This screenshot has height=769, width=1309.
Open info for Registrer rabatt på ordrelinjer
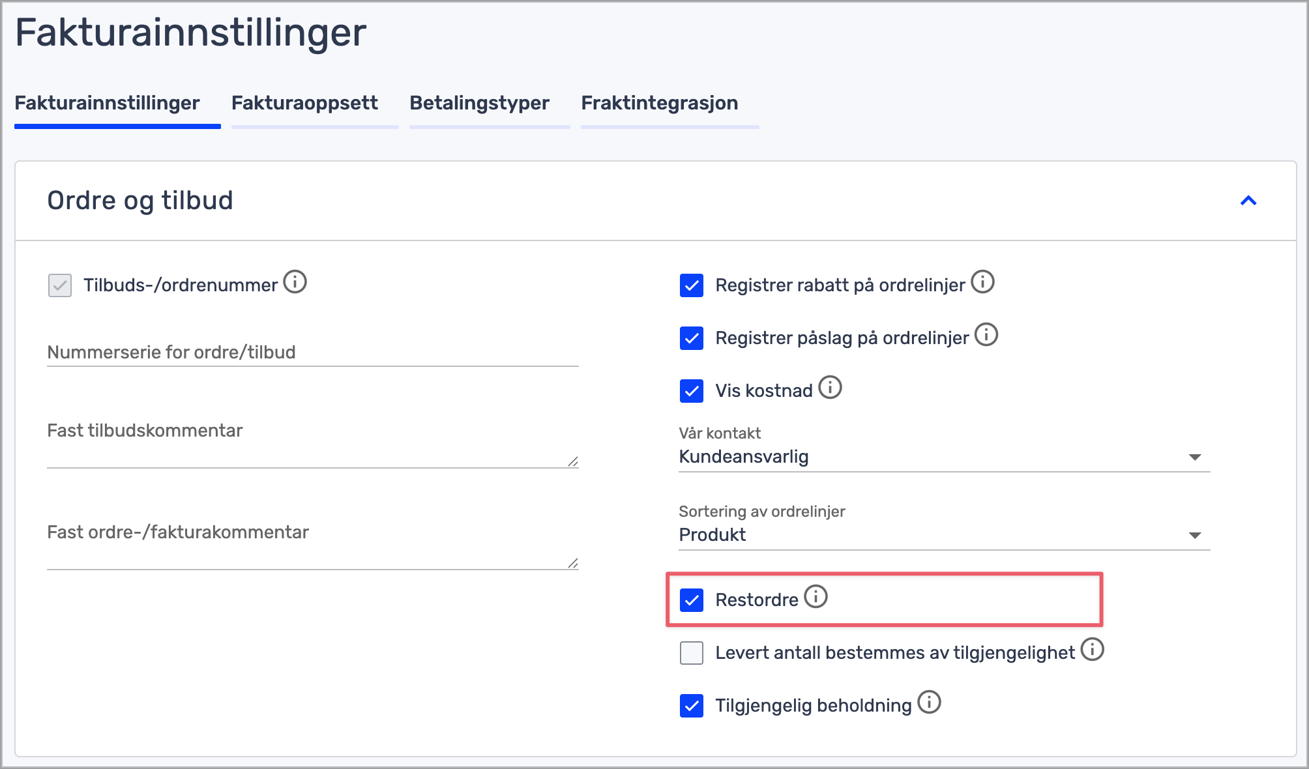point(982,282)
